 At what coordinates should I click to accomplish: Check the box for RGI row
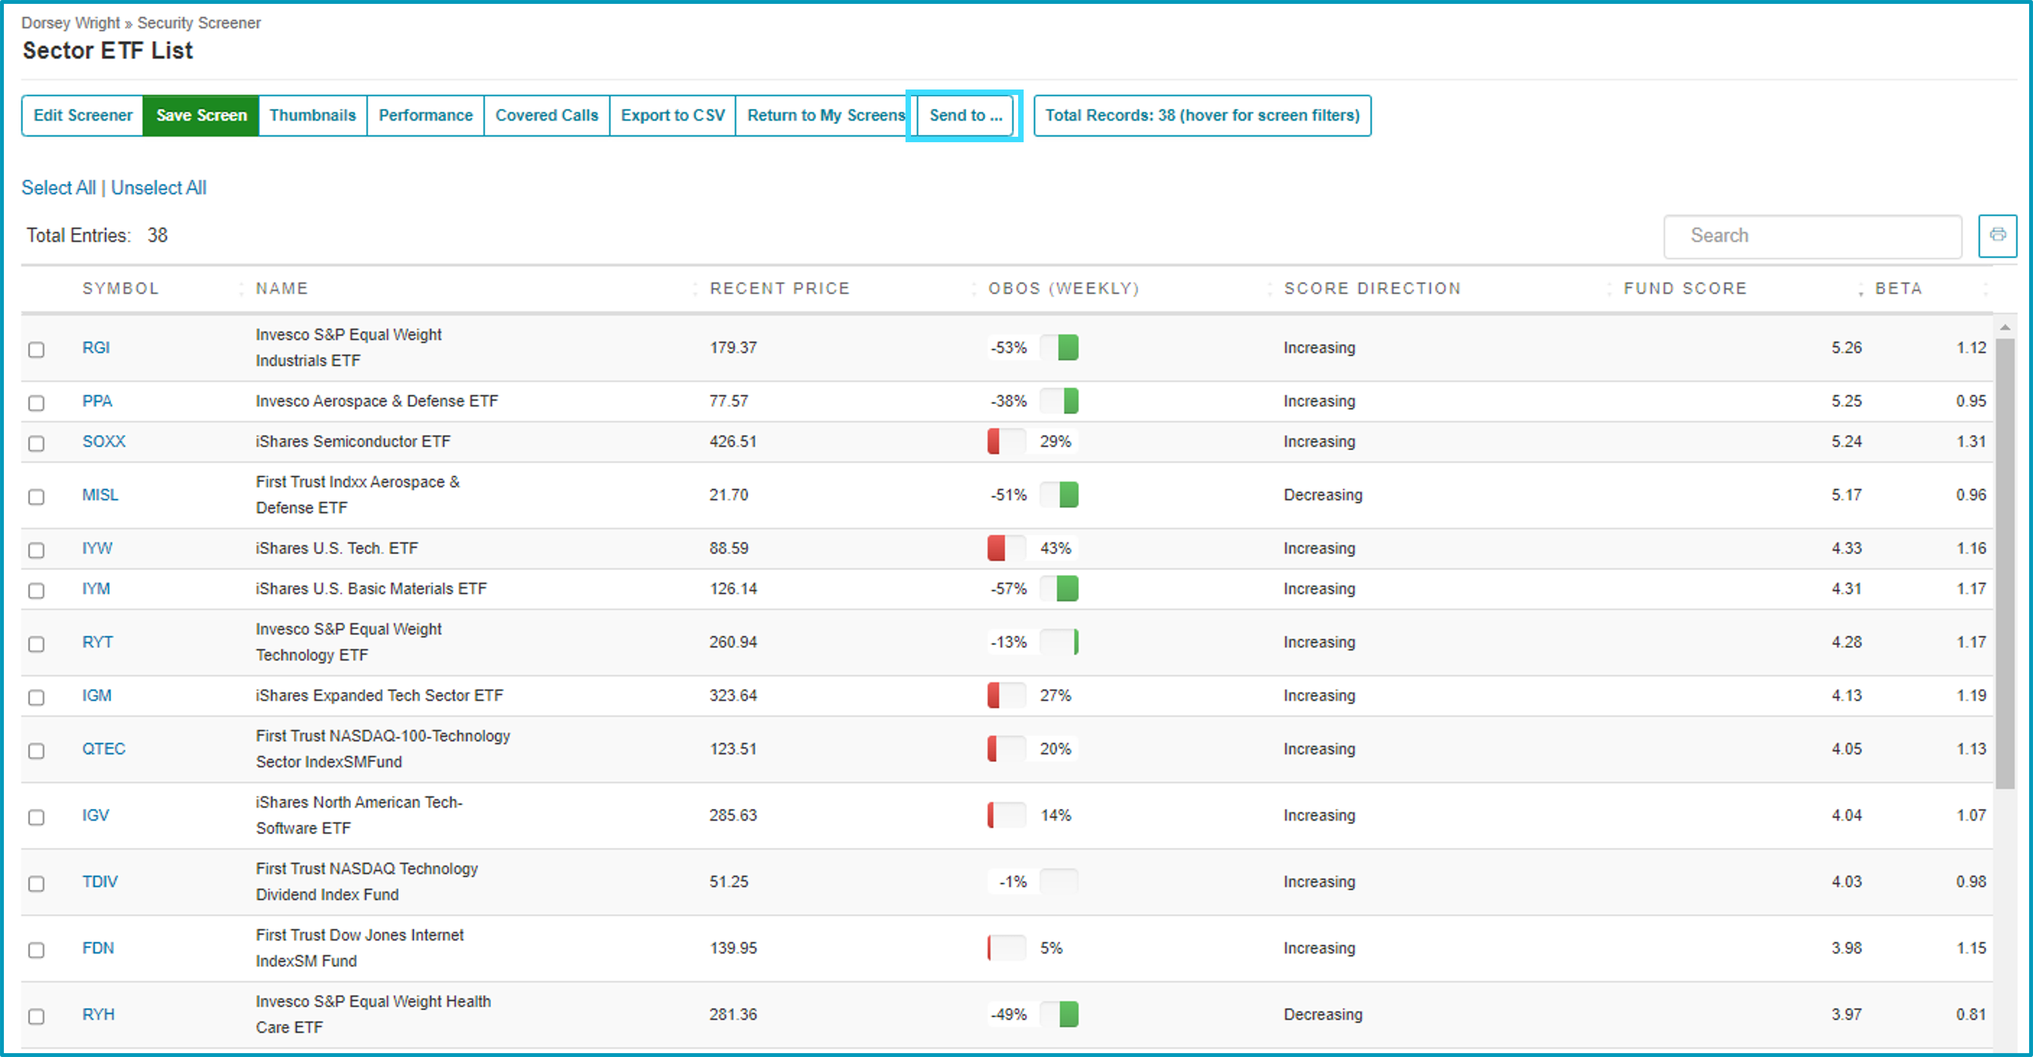click(x=36, y=349)
